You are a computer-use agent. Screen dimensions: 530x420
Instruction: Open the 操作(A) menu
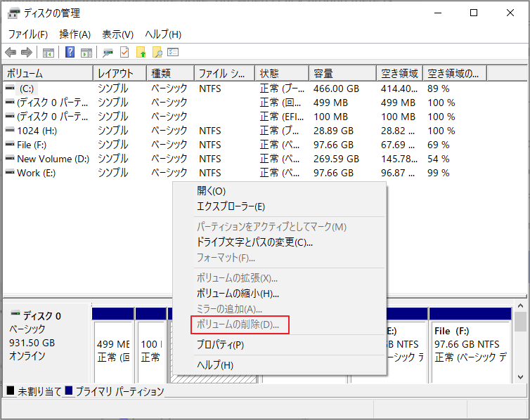(x=75, y=34)
